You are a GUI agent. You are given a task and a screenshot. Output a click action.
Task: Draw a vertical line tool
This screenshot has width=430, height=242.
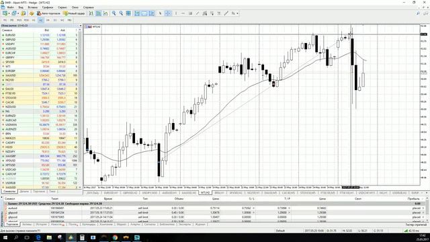176,13
